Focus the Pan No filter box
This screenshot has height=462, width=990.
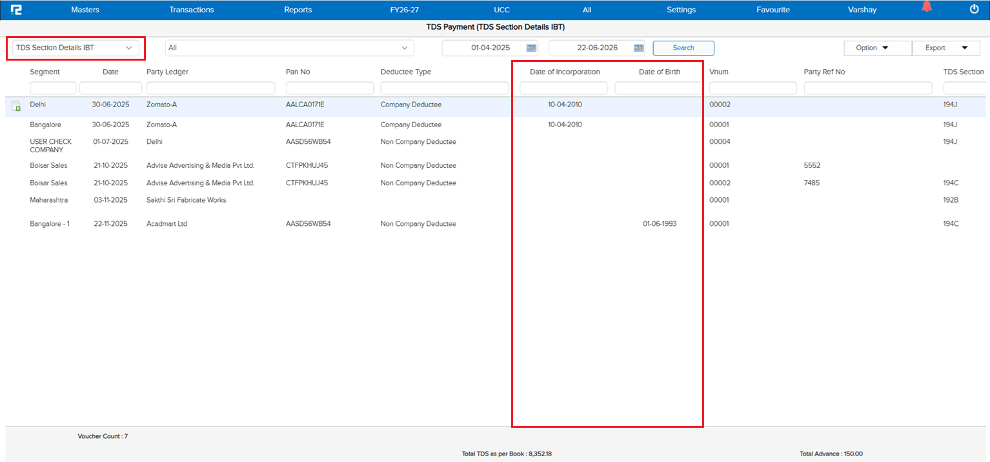coord(330,88)
